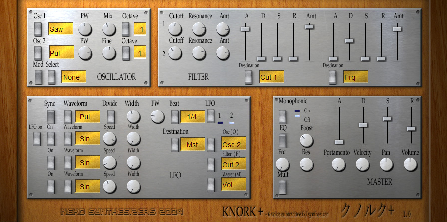Click the Master (M) target switch button
The width and height of the screenshot is (447, 222).
tap(211, 185)
